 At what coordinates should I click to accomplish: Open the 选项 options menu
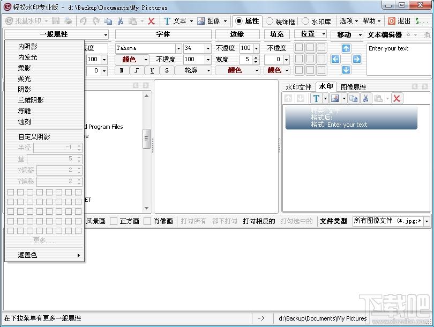pos(348,21)
